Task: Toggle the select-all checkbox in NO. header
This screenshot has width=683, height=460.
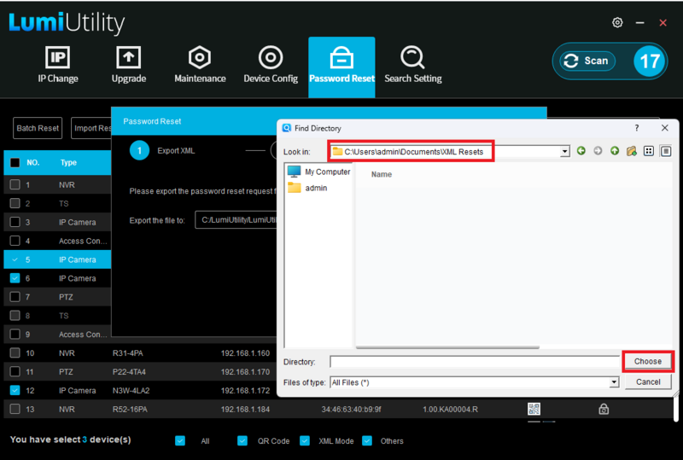Action: coord(15,162)
